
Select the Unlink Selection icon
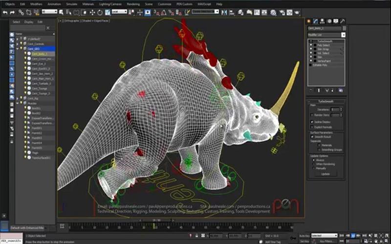pos(29,12)
